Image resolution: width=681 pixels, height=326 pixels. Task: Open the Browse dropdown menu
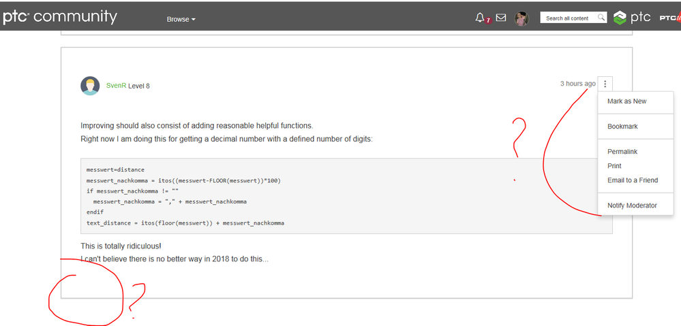coord(181,19)
